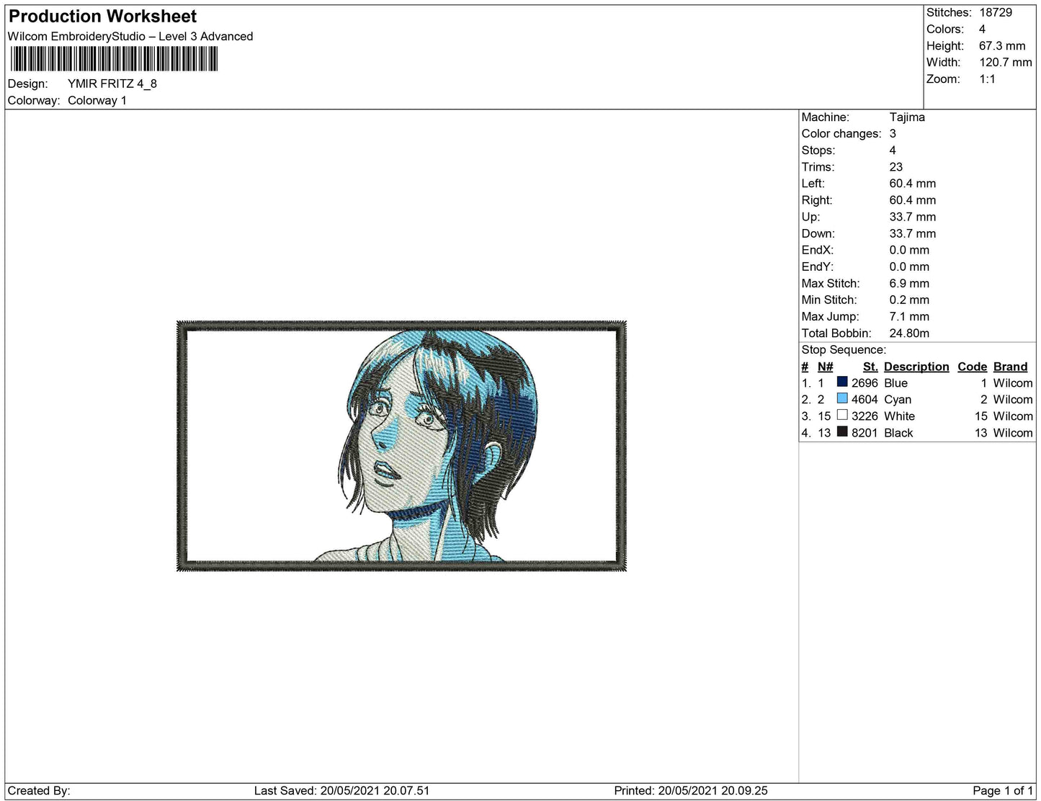
Task: Select the "Printed: 20/05/2021 20.09.25" footer text
Action: (x=691, y=790)
